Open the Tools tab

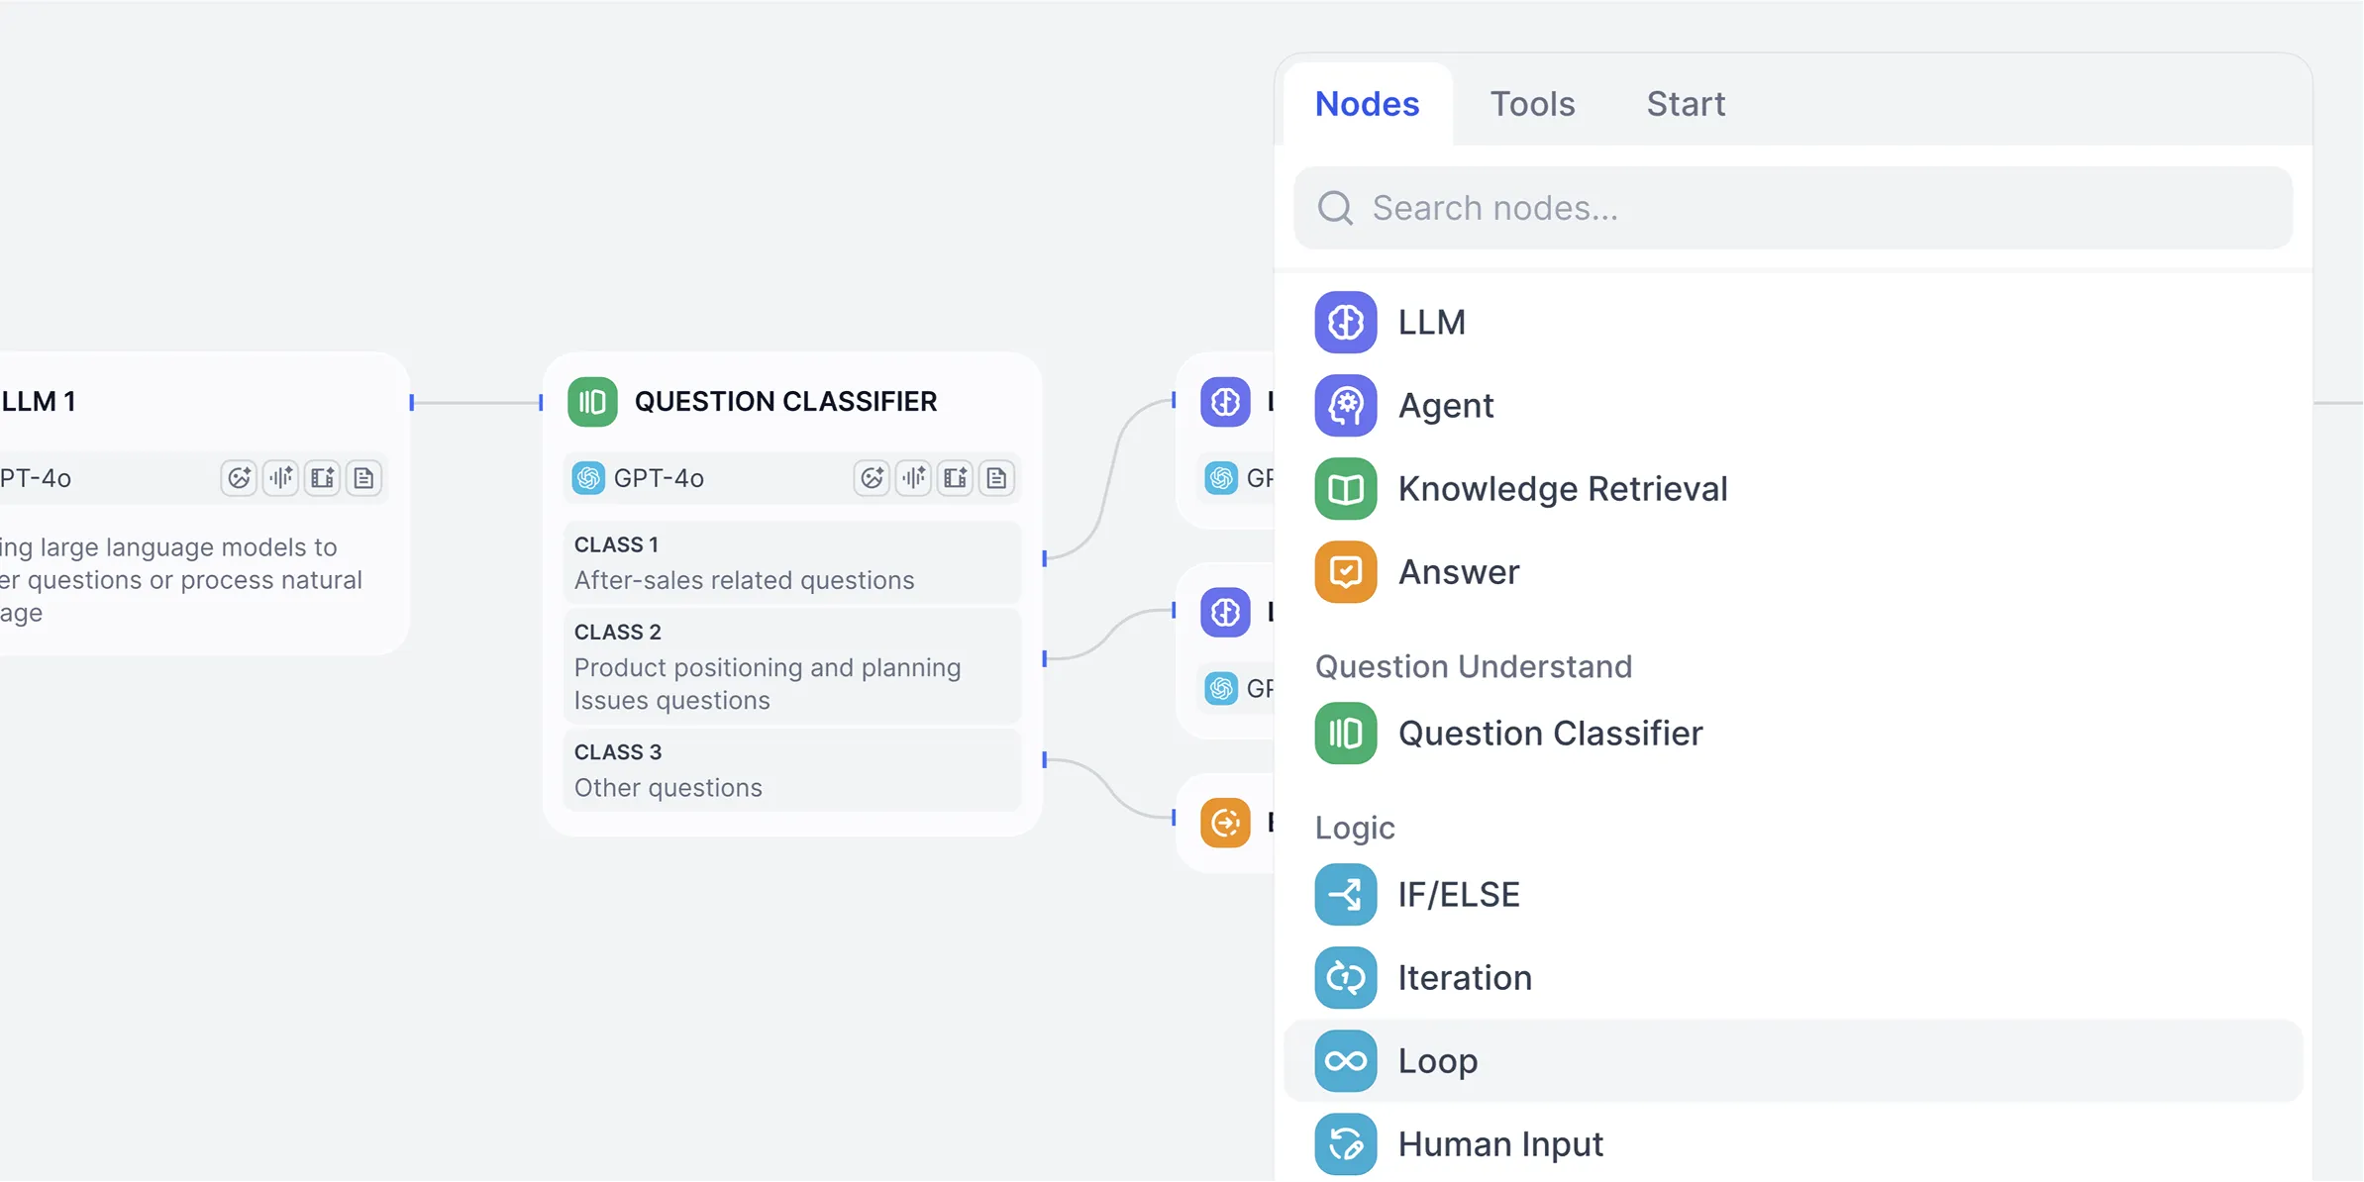coord(1532,104)
